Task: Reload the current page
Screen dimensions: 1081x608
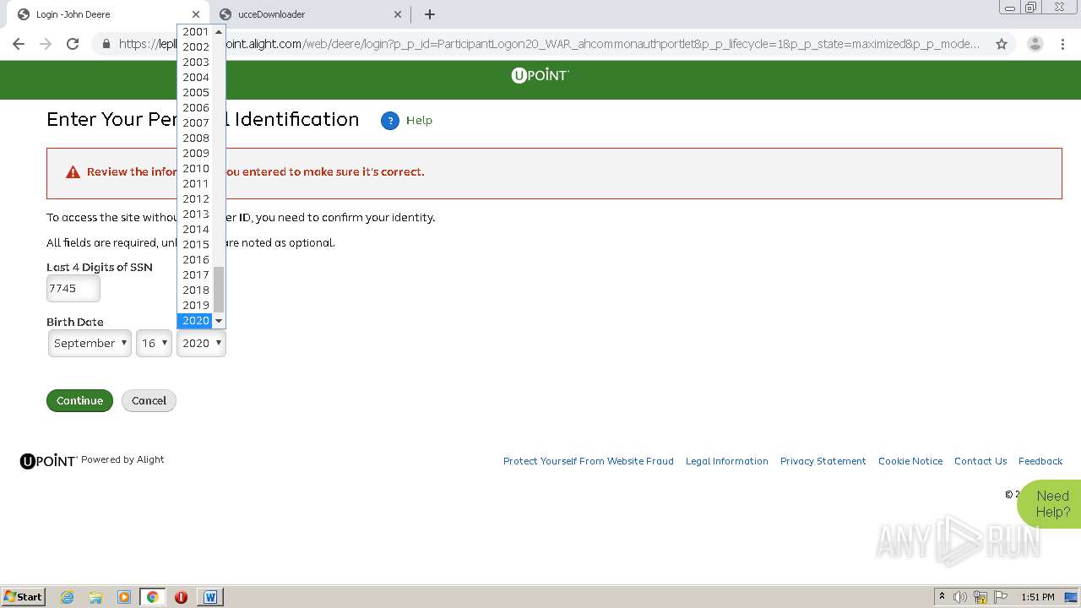Action: (73, 44)
